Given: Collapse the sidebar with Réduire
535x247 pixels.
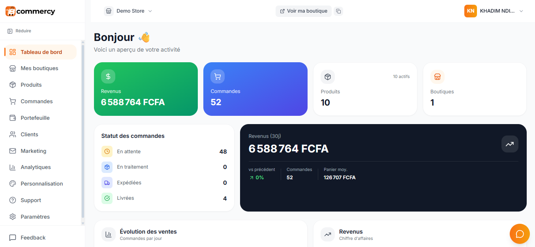Looking at the screenshot, I should tap(19, 31).
